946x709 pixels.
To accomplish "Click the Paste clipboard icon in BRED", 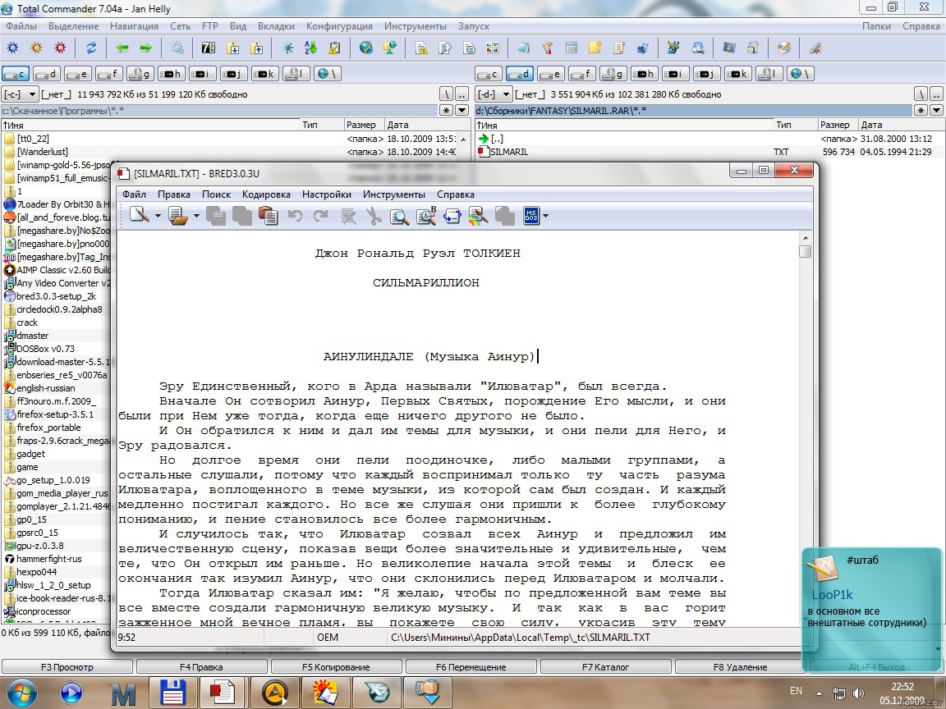I will [x=268, y=215].
